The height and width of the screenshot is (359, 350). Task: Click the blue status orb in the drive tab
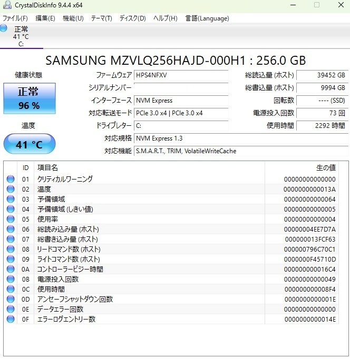tap(4, 28)
